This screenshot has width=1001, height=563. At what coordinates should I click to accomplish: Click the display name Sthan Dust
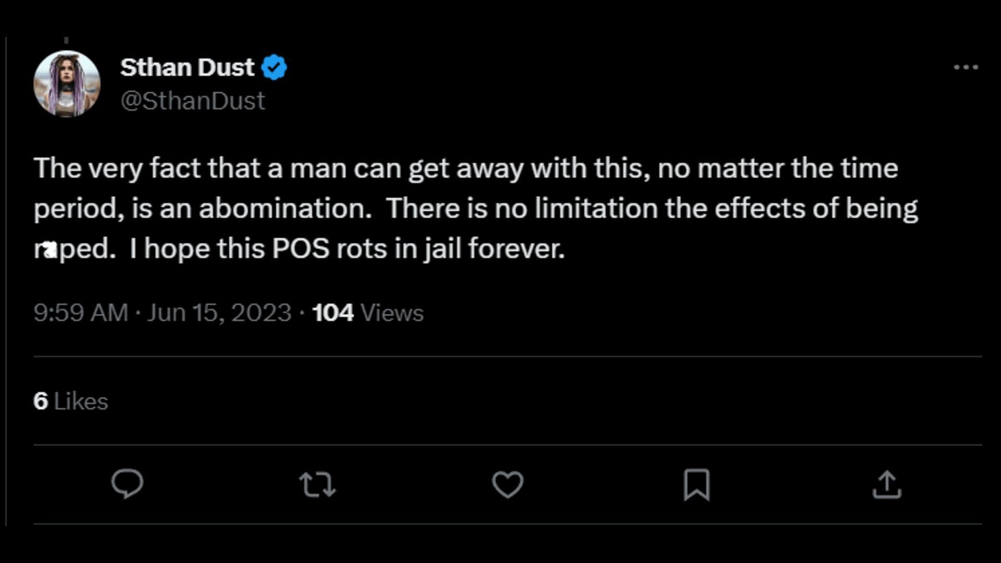point(187,68)
